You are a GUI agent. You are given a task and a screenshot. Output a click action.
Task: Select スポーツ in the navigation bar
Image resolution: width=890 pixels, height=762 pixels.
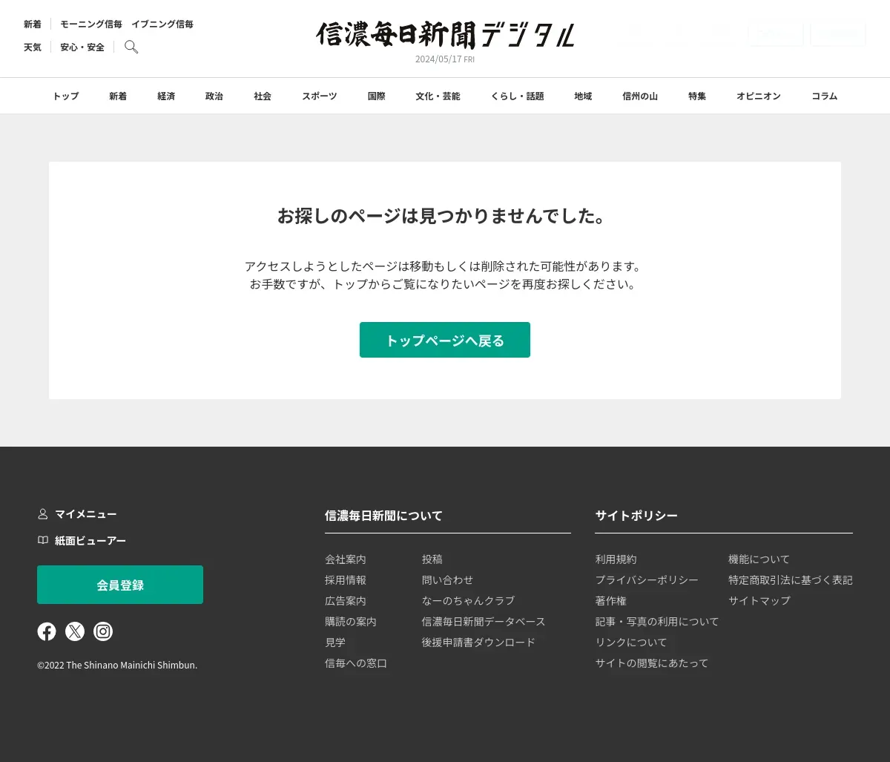coord(320,96)
